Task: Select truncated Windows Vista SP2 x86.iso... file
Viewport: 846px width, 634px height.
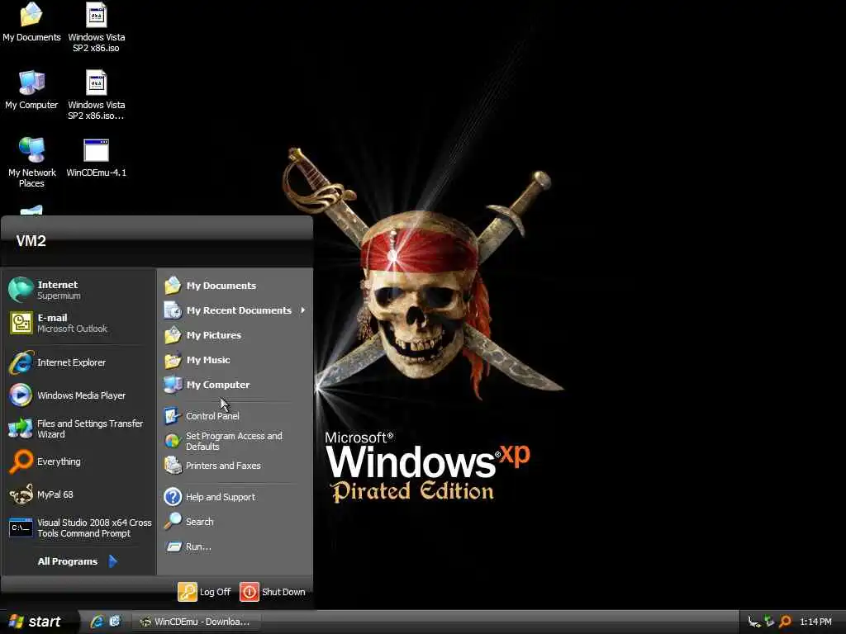Action: click(96, 95)
